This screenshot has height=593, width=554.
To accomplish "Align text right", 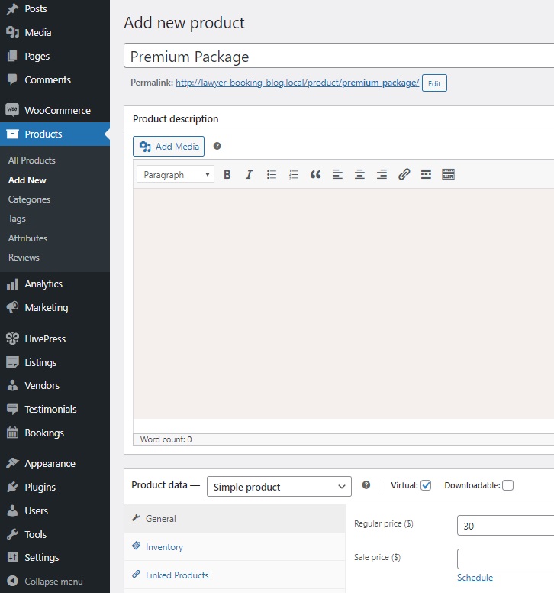I will click(x=382, y=175).
